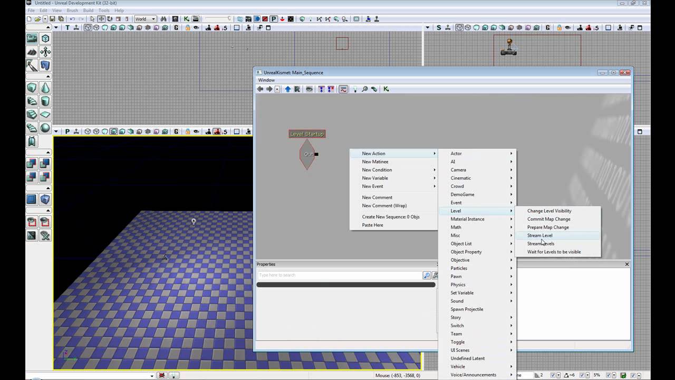Toggle the G game view button in top-left viewport
Viewport: 675px width, 380px height.
coord(176,27)
